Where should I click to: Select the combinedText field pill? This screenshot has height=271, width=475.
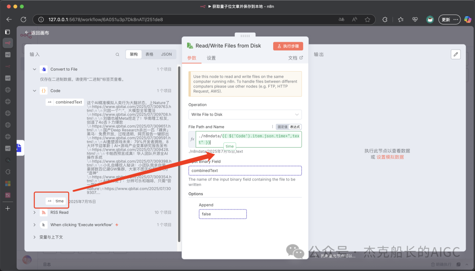pyautogui.click(x=65, y=102)
